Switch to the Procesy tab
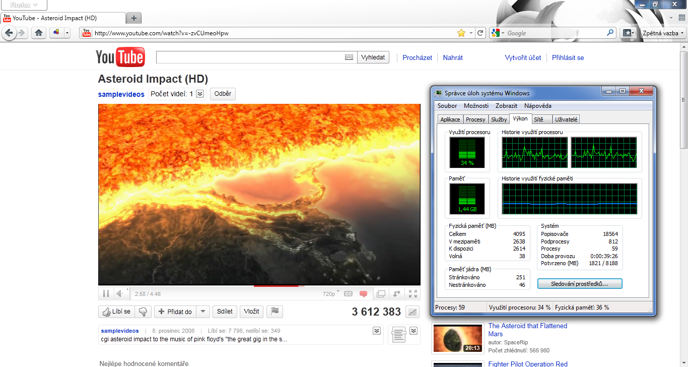The width and height of the screenshot is (688, 367). point(475,119)
